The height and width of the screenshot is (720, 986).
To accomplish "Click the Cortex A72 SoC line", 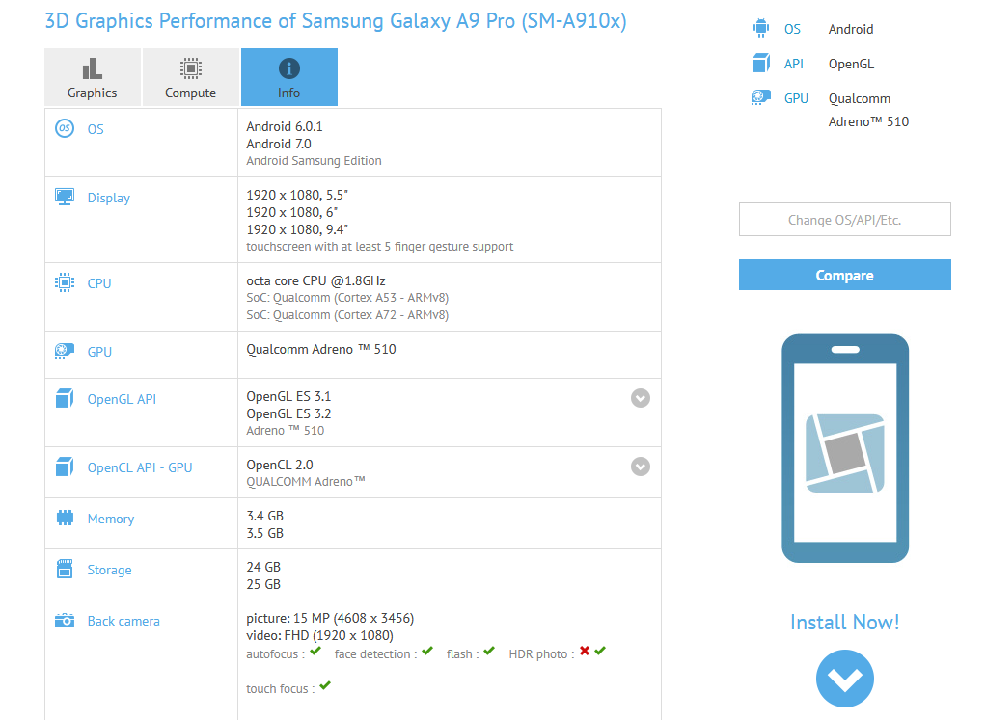I will coord(347,315).
